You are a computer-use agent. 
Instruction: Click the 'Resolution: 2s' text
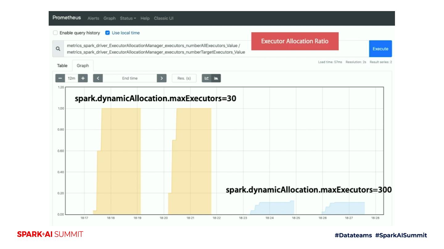pos(356,62)
